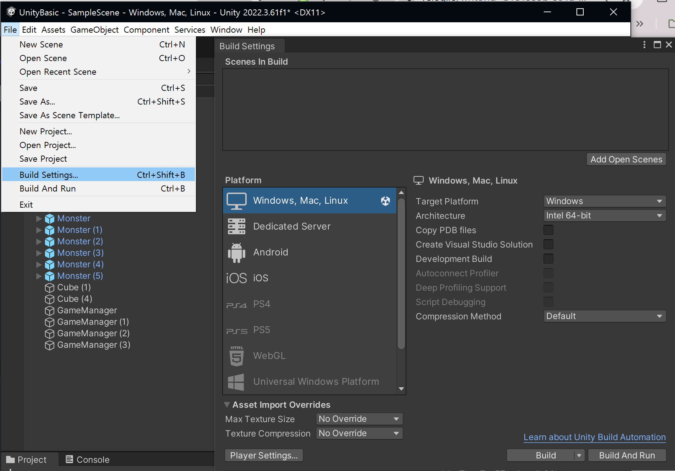Expand the Monster tree item arrow

tap(39, 218)
